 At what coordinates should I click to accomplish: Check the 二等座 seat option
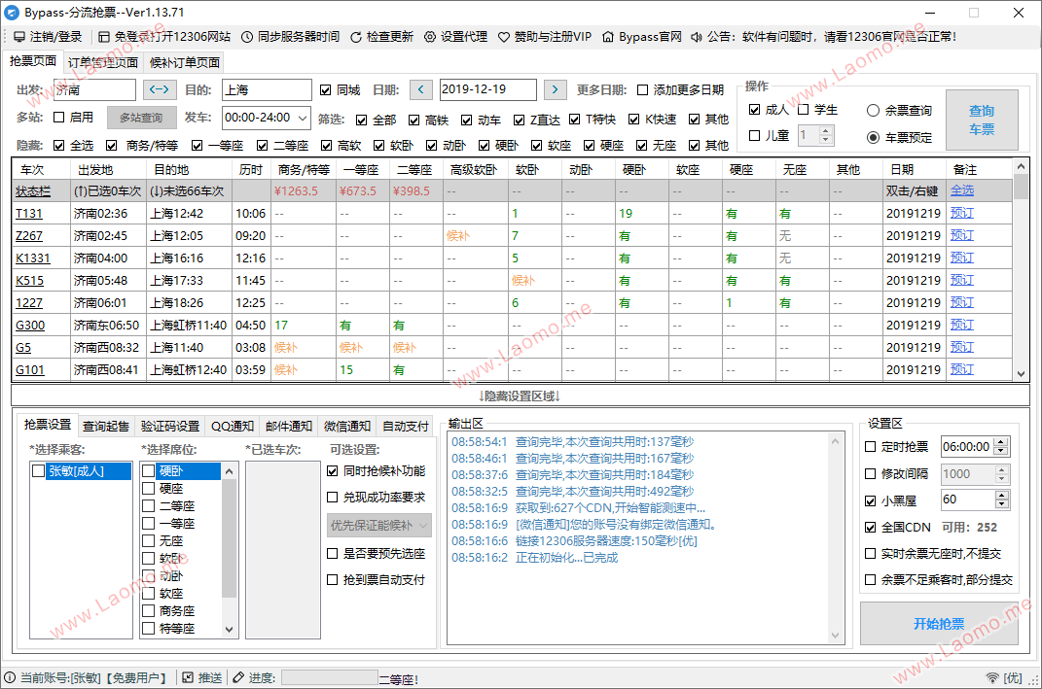click(x=148, y=505)
